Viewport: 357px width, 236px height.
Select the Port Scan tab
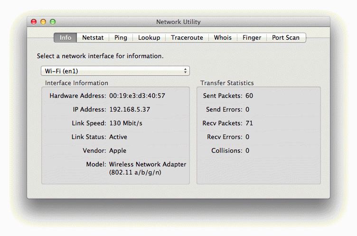tap(286, 37)
